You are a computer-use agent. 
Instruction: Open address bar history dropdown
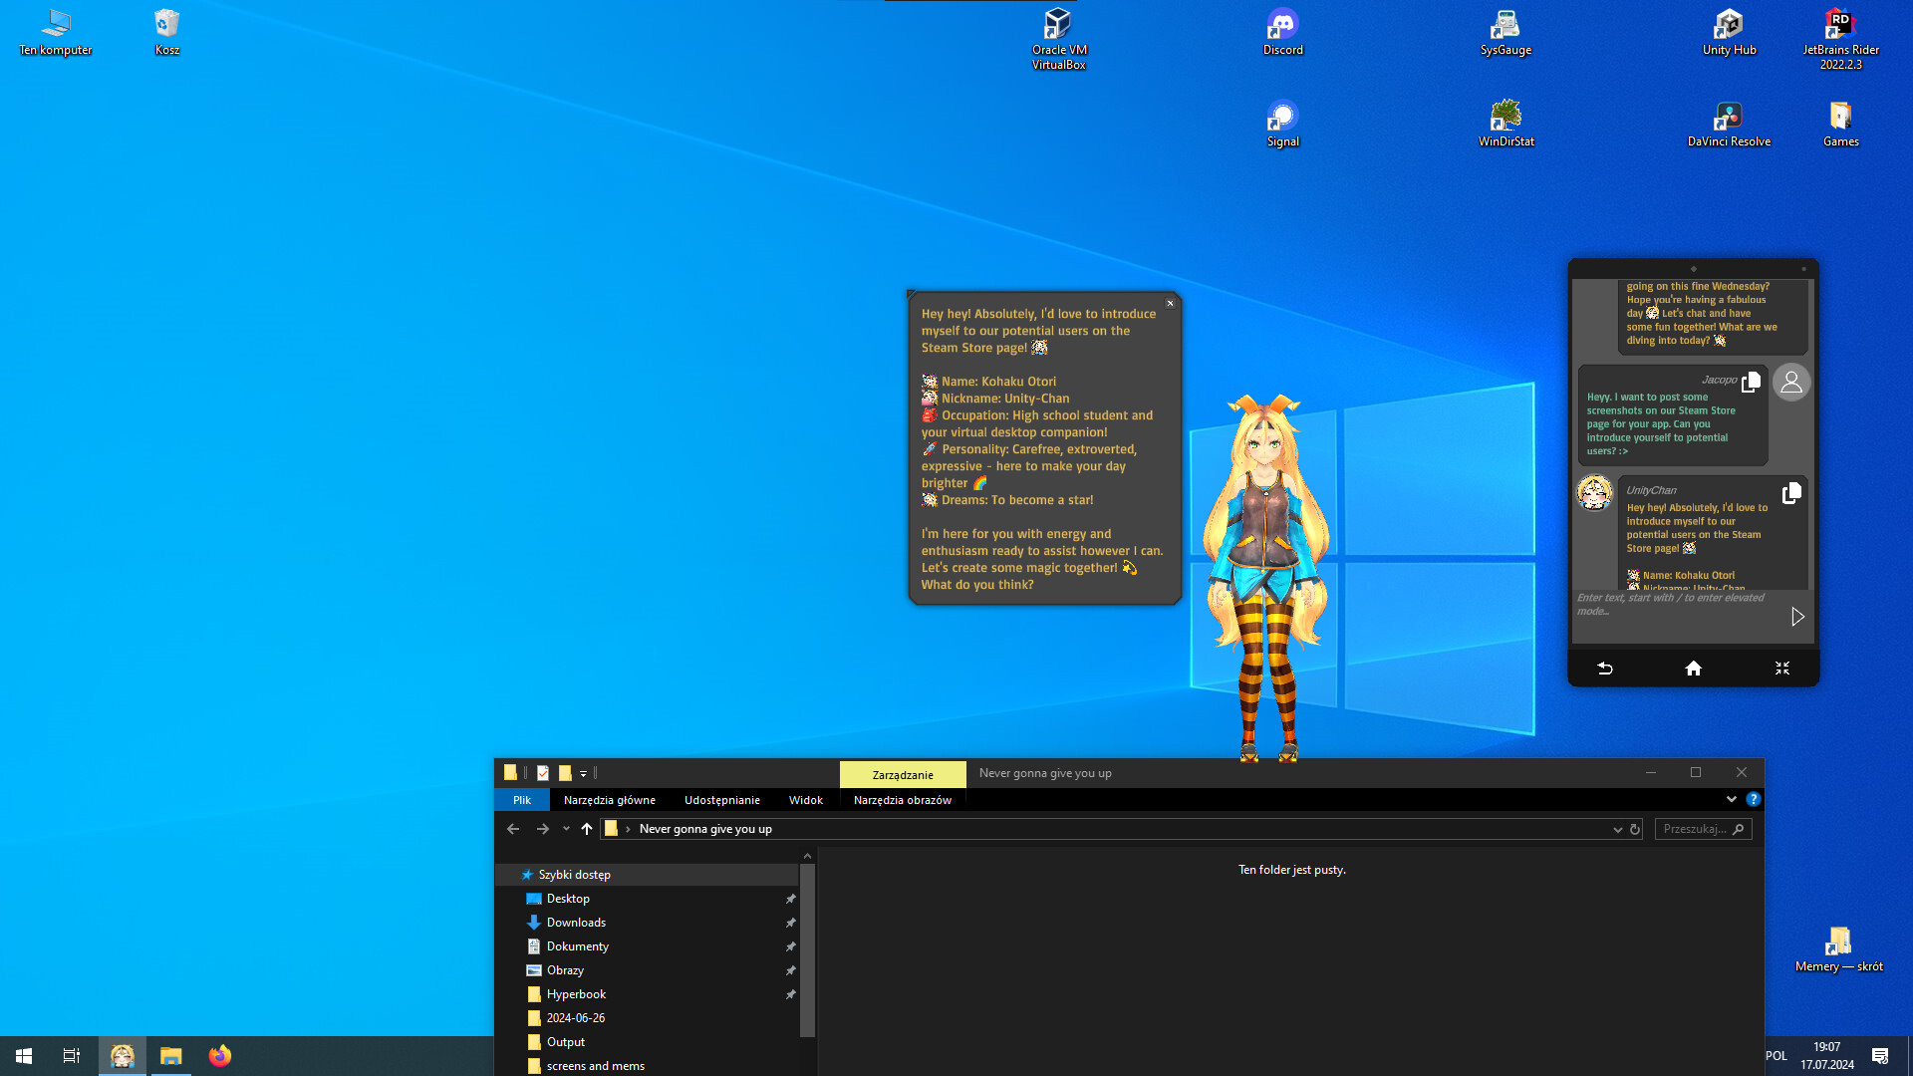[1619, 828]
